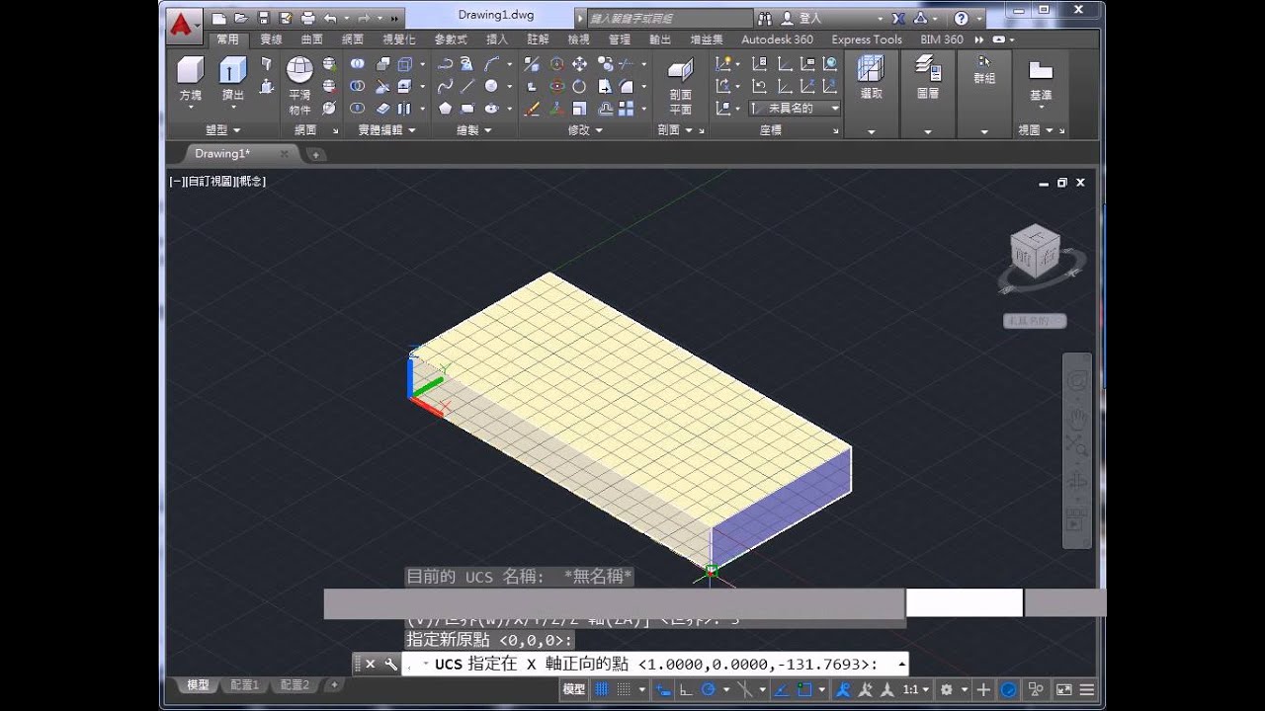Open the Solid (實體) ribbon tab
The height and width of the screenshot is (711, 1265).
tap(271, 39)
